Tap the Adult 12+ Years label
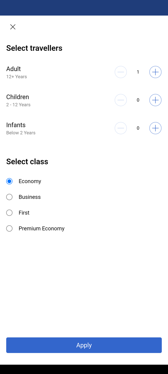168x374 pixels. tap(17, 72)
